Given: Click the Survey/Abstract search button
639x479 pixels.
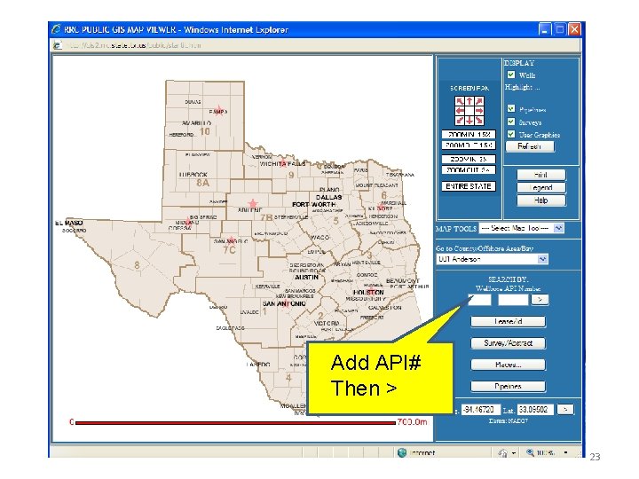Looking at the screenshot, I should [x=509, y=343].
